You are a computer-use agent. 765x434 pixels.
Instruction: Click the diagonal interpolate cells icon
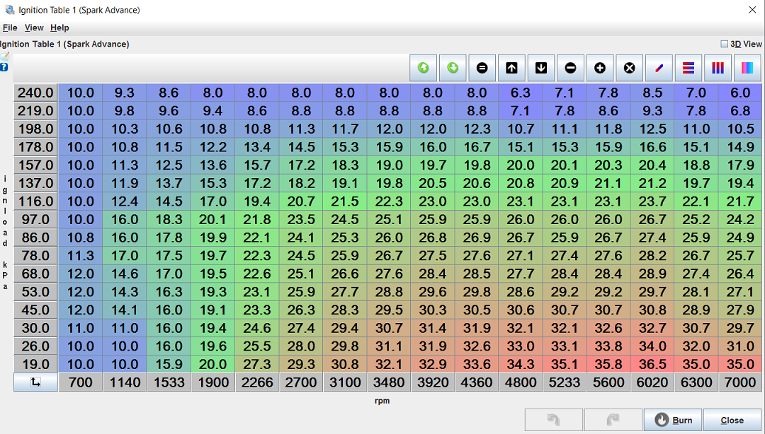coord(659,68)
